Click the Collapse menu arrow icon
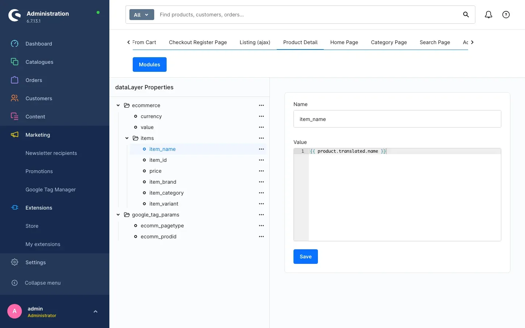 click(x=15, y=283)
